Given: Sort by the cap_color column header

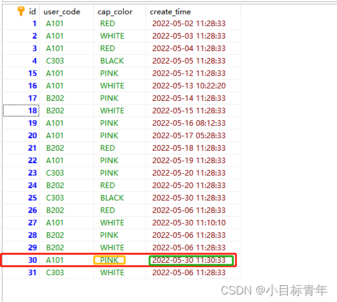Looking at the screenshot, I should pyautogui.click(x=115, y=12).
